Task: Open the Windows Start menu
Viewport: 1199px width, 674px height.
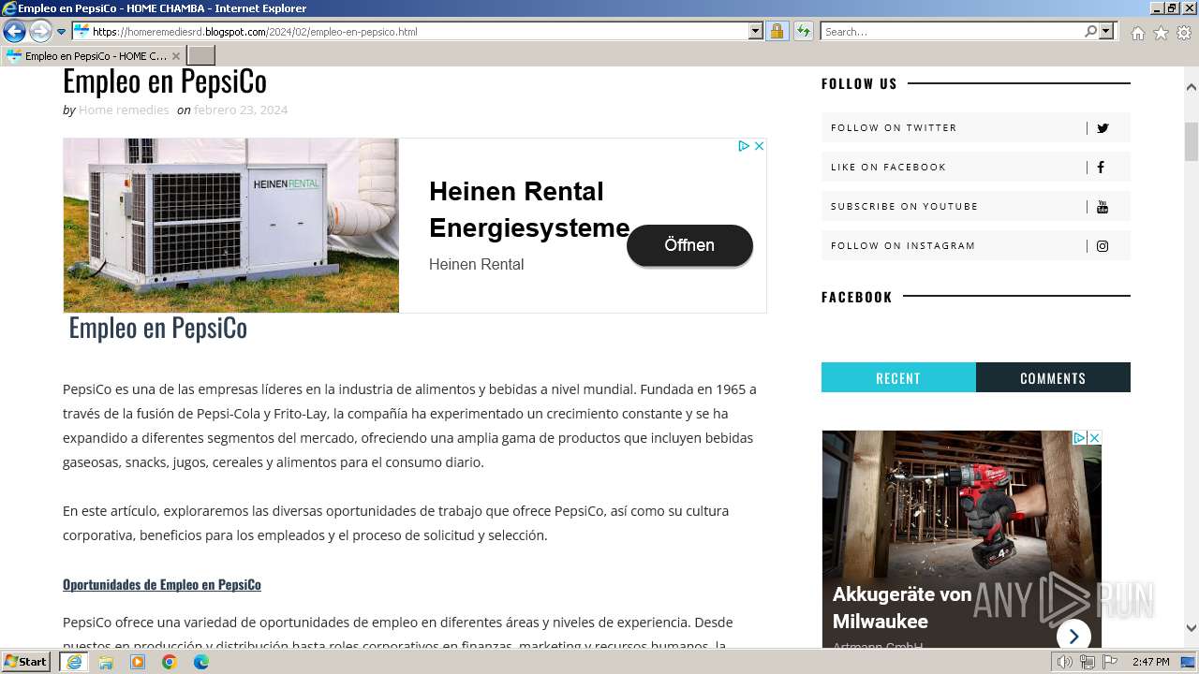Action: click(x=26, y=662)
